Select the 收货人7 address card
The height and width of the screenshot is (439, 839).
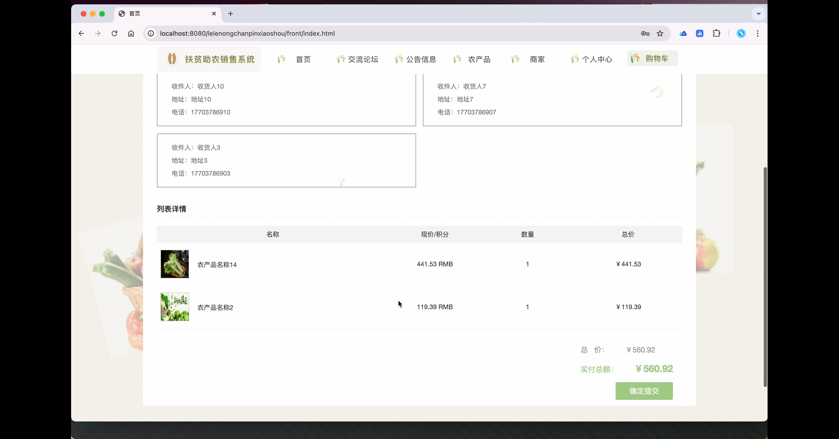pos(552,100)
